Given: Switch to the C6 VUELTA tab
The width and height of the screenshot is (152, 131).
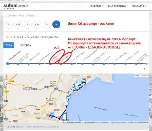Looking at the screenshot, I should coord(26,45).
